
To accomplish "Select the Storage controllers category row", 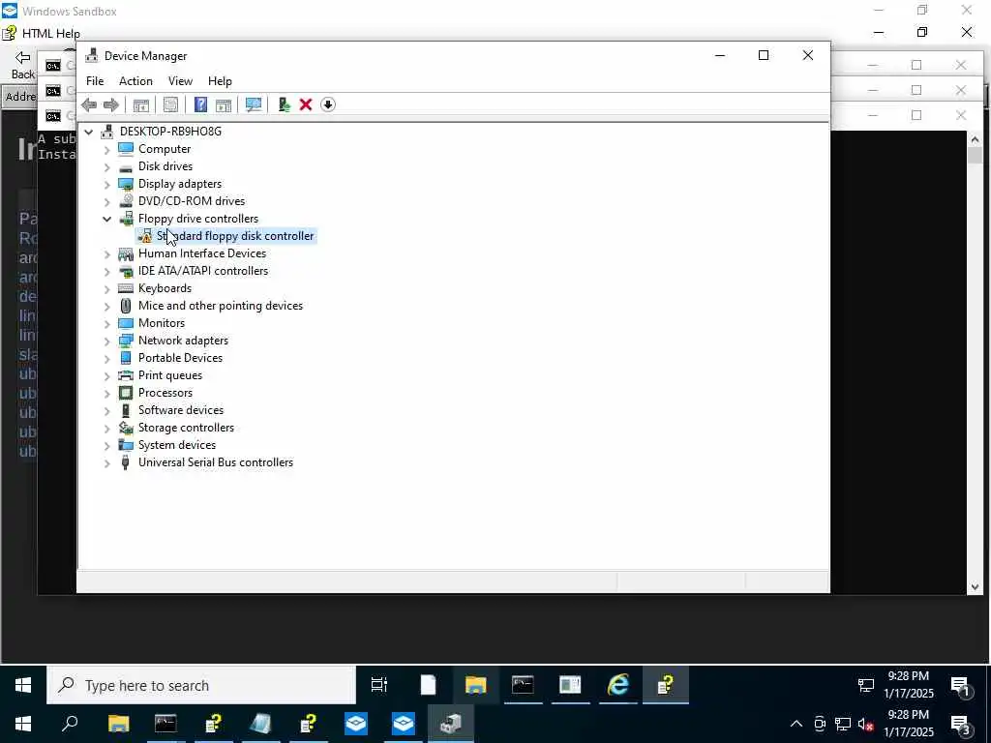I will pyautogui.click(x=186, y=428).
